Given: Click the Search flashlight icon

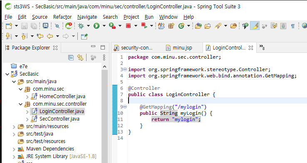Looking at the screenshot, I should [218, 26].
